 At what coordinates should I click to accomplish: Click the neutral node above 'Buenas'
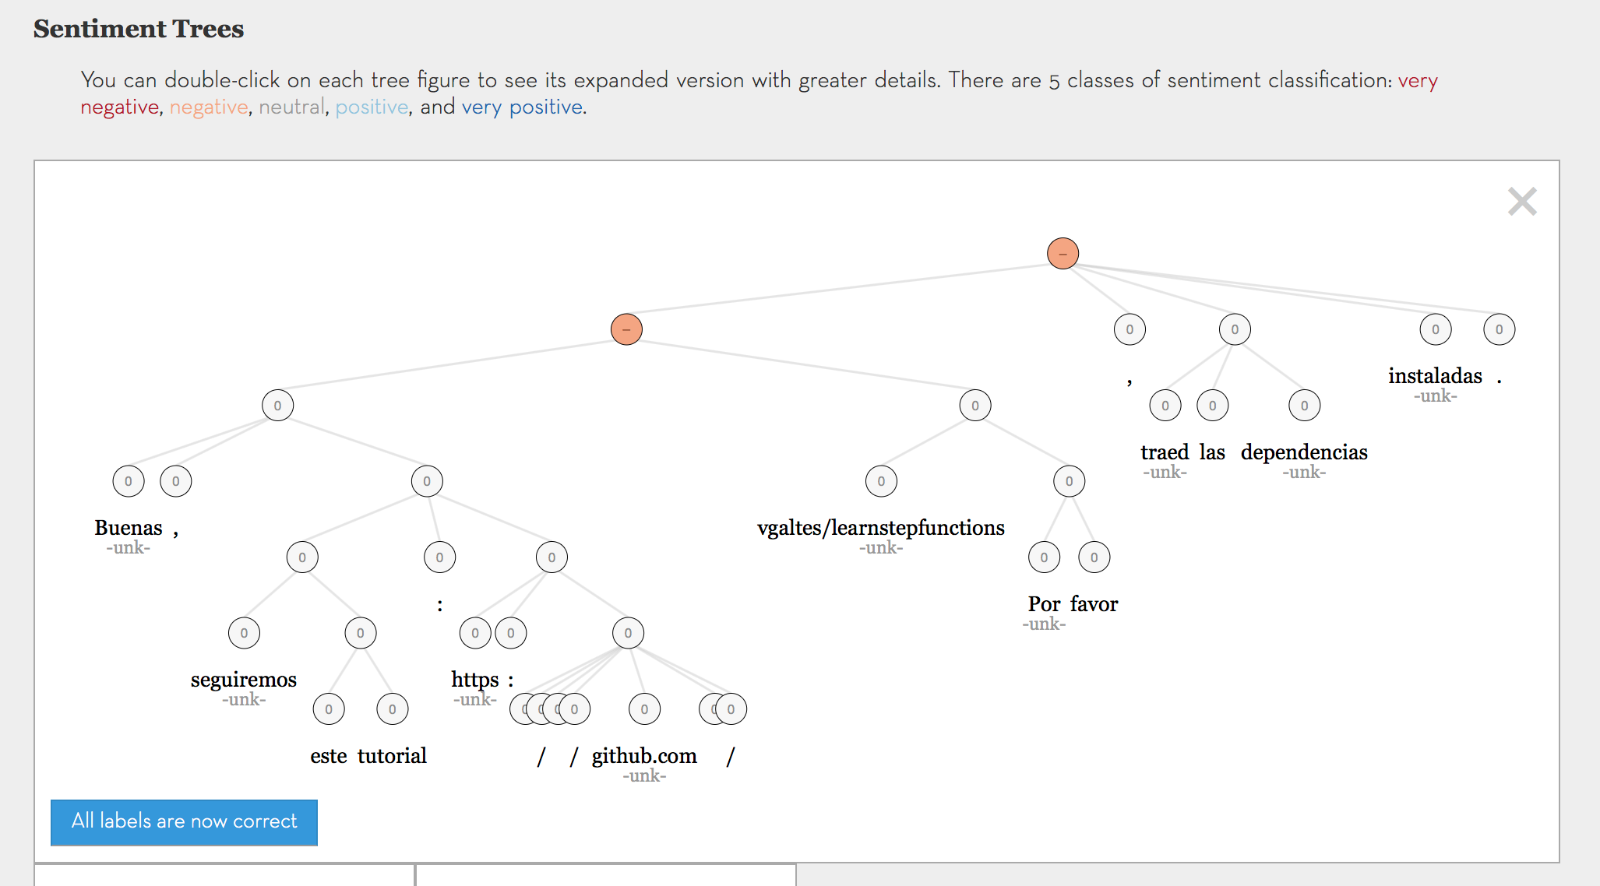[x=128, y=480]
